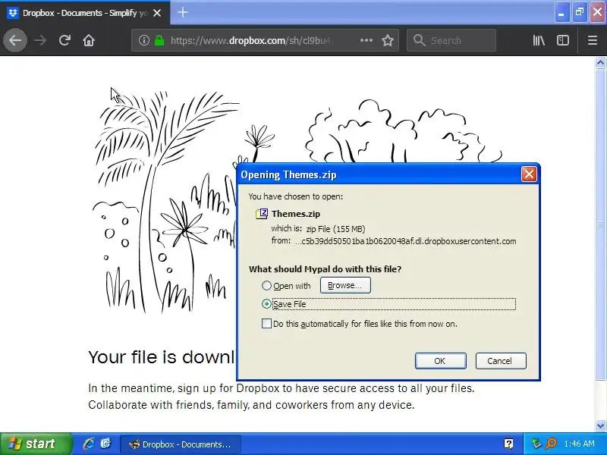Click the page scrollbar down arrow

click(x=600, y=425)
